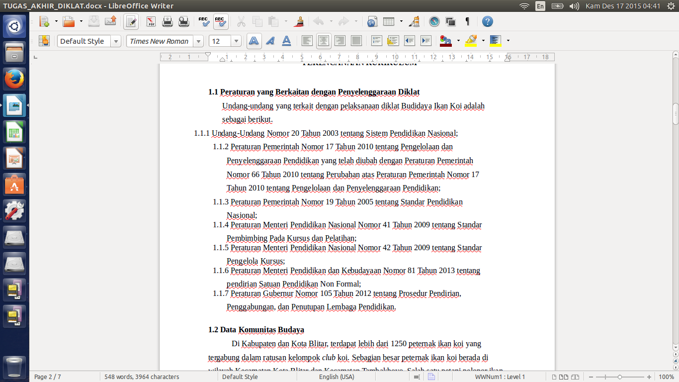Toggle Edit File mode
The image size is (679, 382).
131,21
